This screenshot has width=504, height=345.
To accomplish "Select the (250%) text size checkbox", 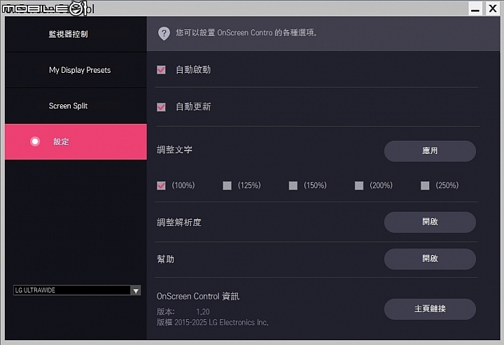I will 425,185.
